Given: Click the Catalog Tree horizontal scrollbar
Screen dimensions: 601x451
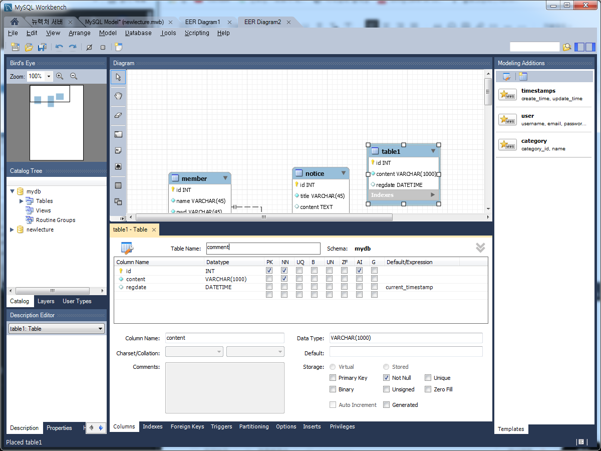Looking at the screenshot, I should pos(53,291).
